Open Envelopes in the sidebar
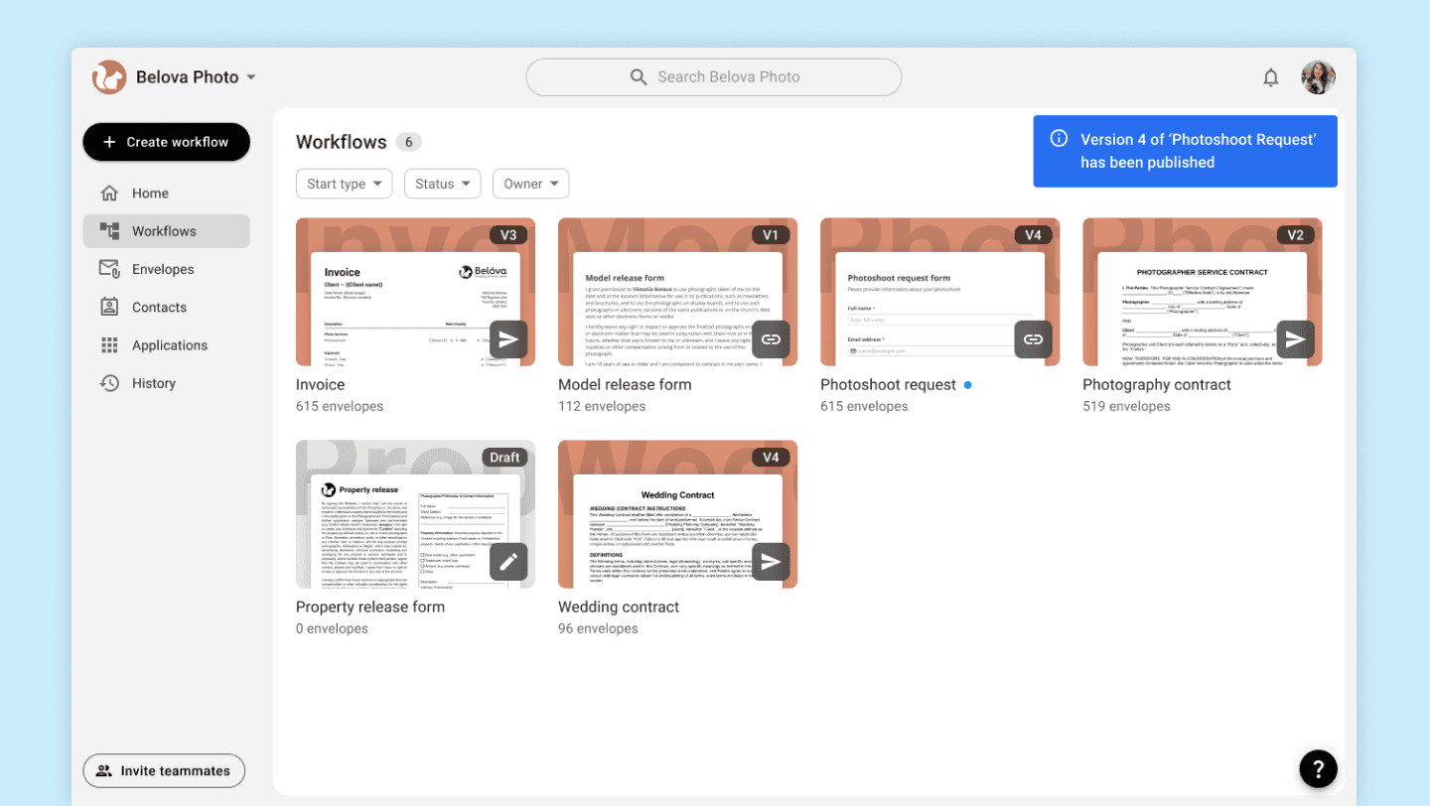 coord(166,269)
